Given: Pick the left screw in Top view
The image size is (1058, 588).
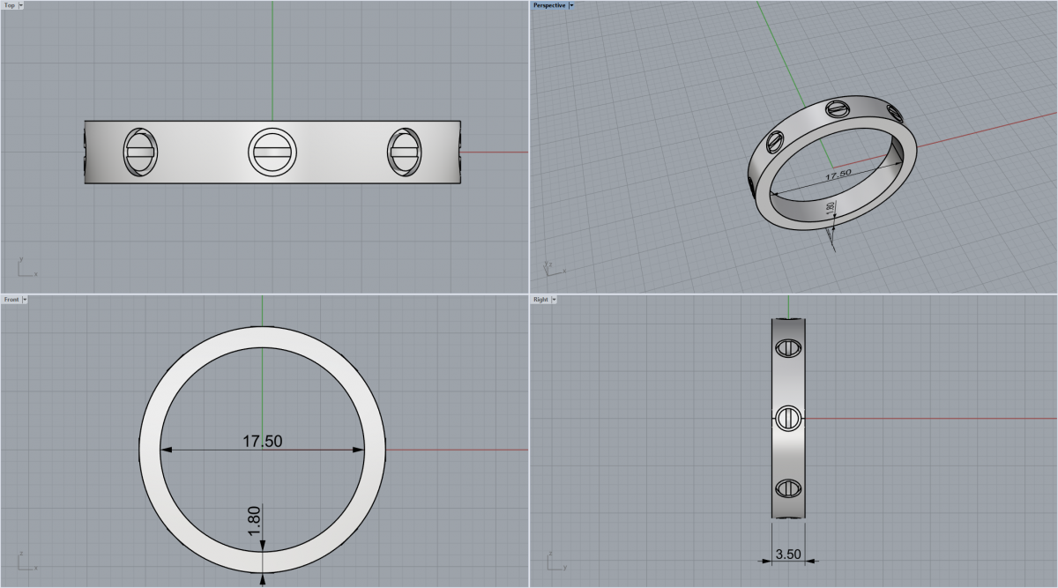Looking at the screenshot, I should point(139,152).
